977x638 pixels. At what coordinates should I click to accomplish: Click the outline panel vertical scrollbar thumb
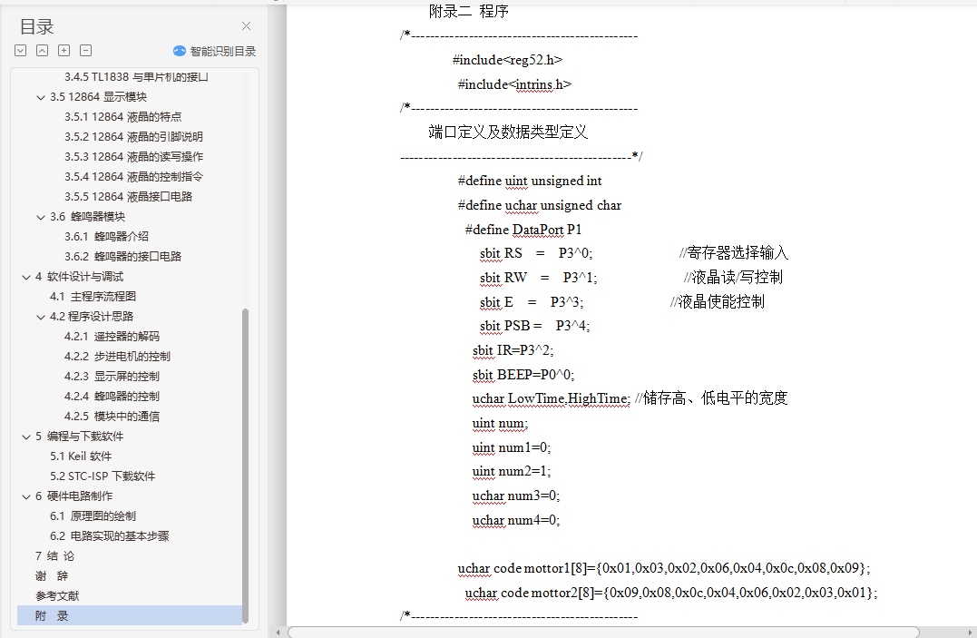[245, 466]
